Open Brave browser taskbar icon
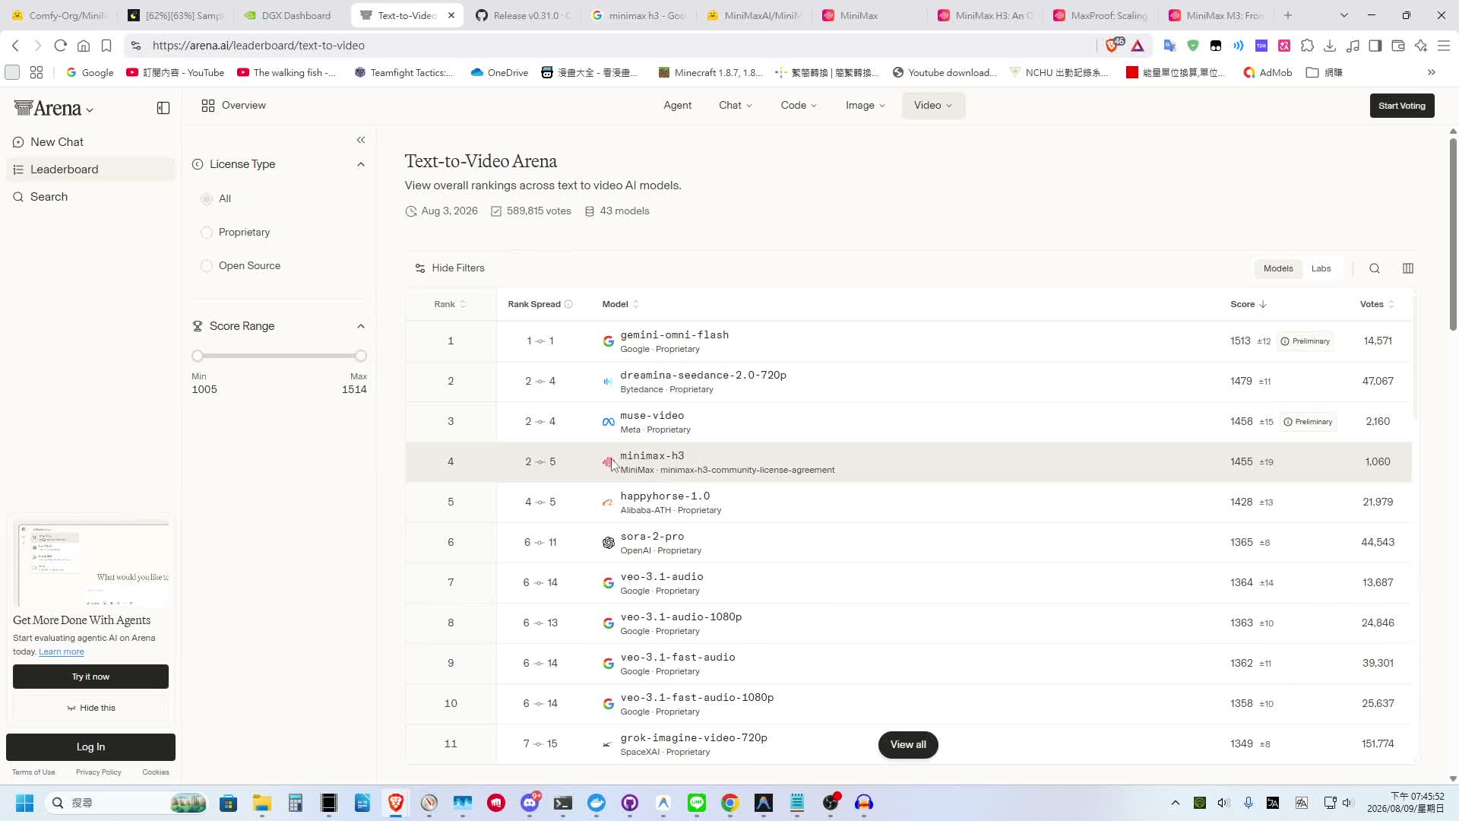The image size is (1459, 821). [x=396, y=803]
